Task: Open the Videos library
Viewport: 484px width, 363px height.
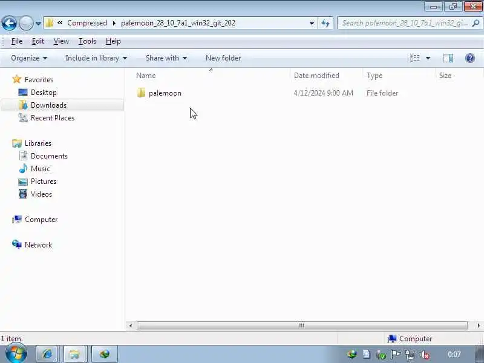Action: point(41,194)
